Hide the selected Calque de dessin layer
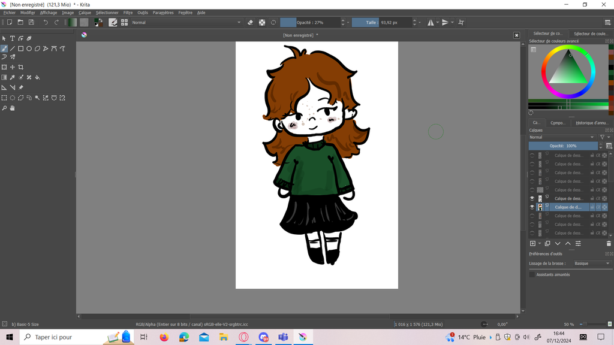614x345 pixels. pos(532,207)
